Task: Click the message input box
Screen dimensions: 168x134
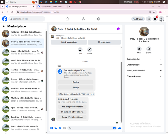Action: [92, 128]
